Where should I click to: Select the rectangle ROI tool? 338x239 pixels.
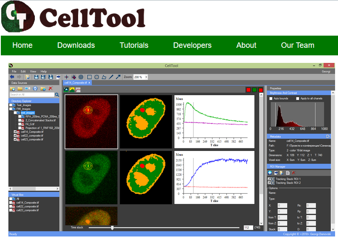click(89, 77)
